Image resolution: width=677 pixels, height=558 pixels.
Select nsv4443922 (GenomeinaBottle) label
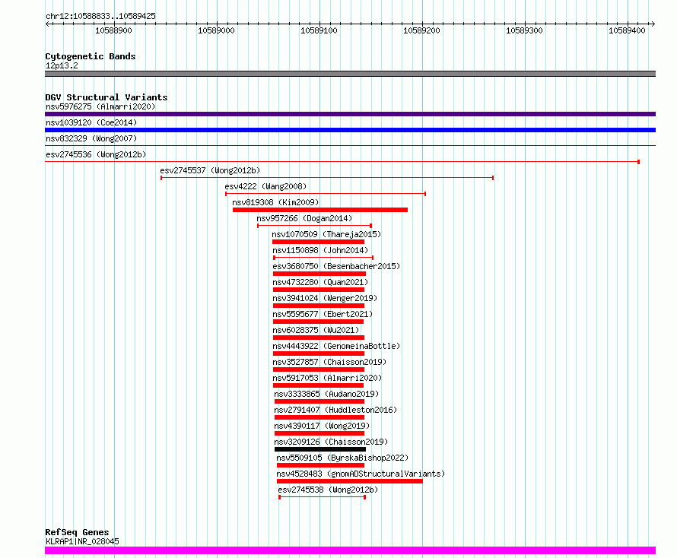[x=336, y=346]
